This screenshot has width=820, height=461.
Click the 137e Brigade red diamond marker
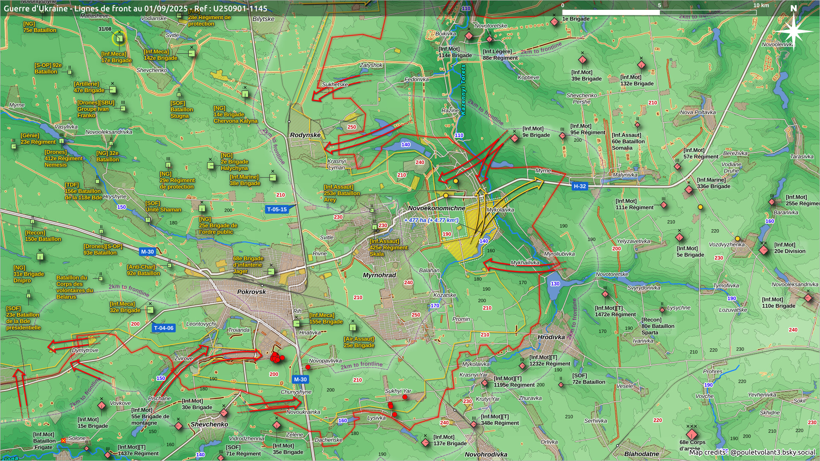tap(425, 443)
